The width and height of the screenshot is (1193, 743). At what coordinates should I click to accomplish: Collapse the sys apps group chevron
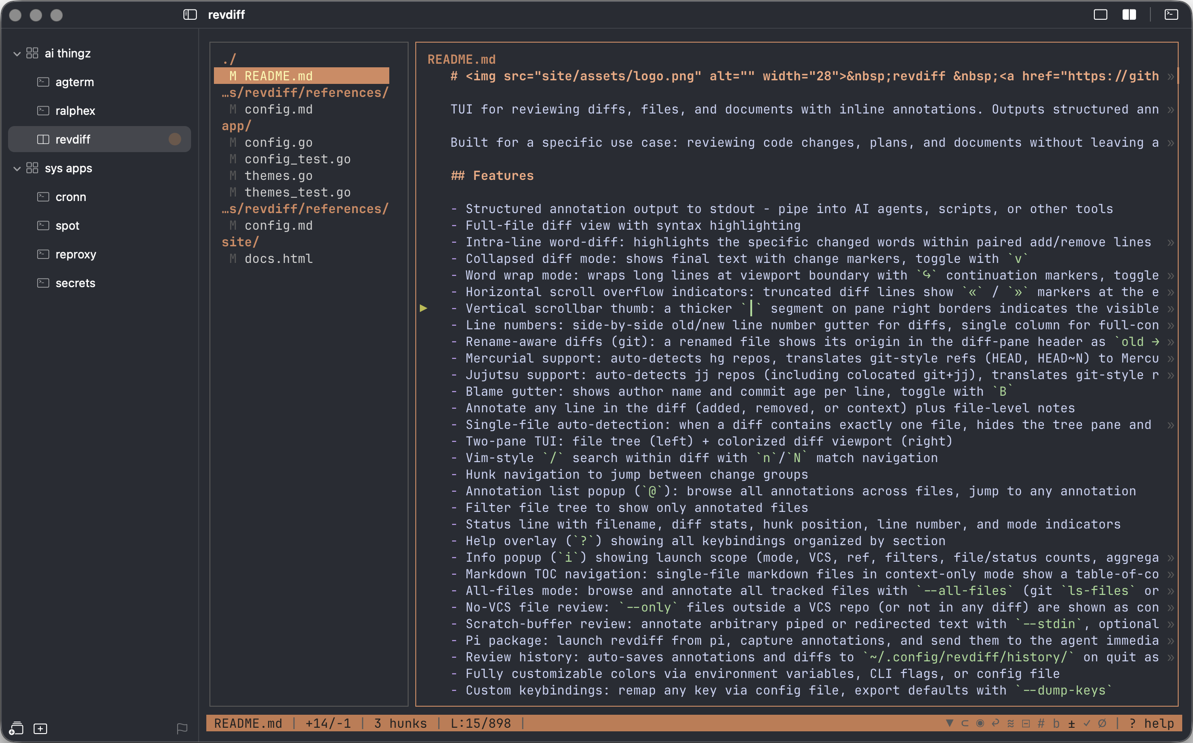[x=17, y=169]
